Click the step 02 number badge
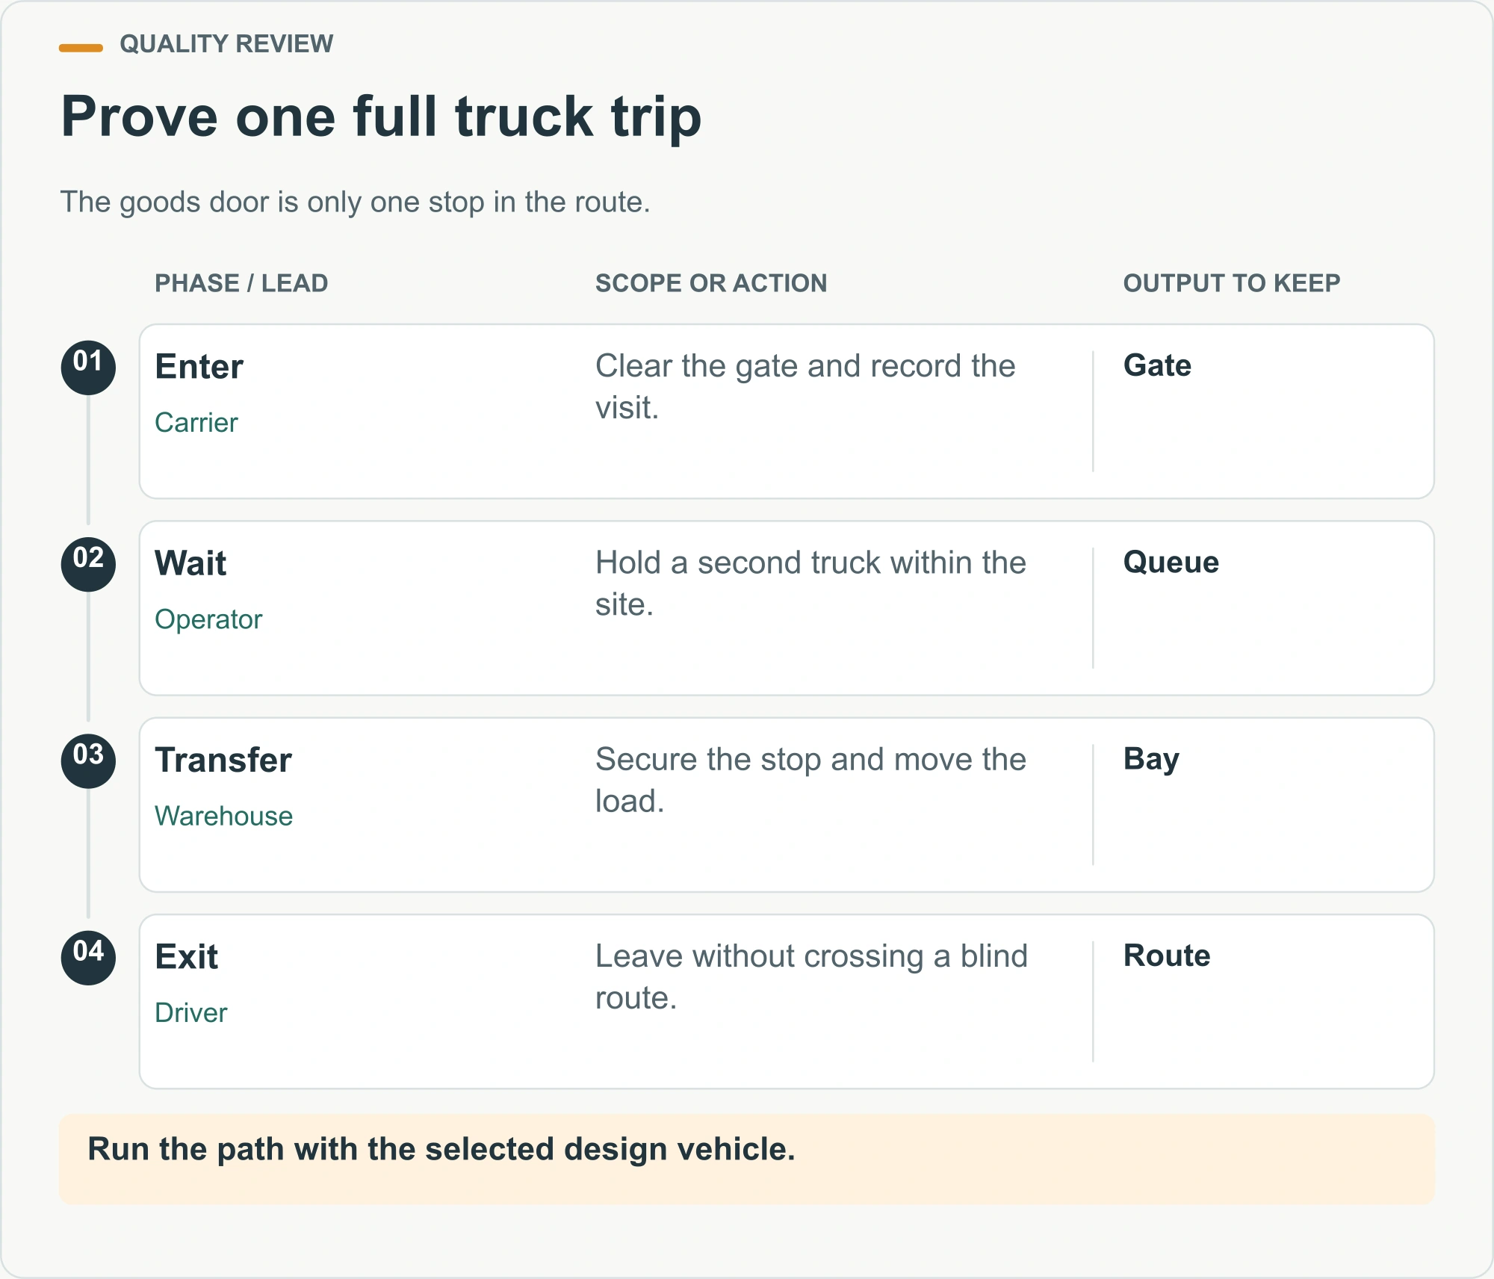The image size is (1494, 1279). [88, 564]
